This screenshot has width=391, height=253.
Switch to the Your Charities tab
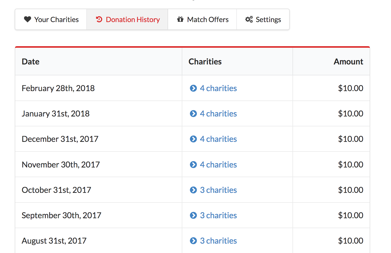click(x=51, y=19)
